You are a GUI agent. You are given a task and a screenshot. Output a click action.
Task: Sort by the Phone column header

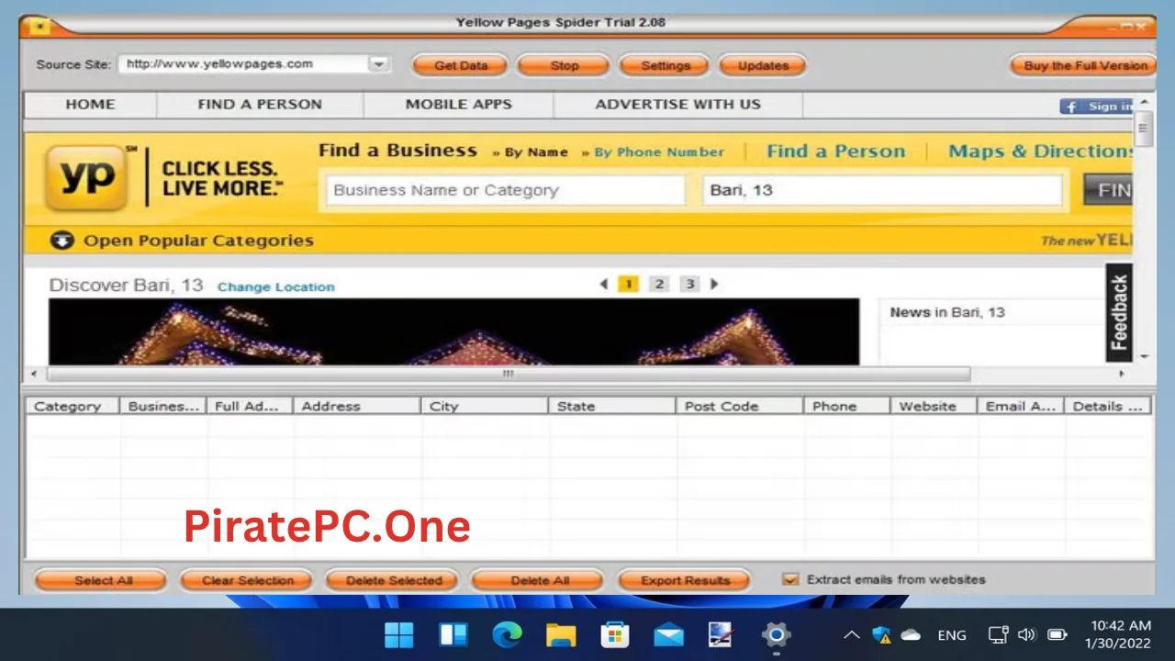coord(846,406)
